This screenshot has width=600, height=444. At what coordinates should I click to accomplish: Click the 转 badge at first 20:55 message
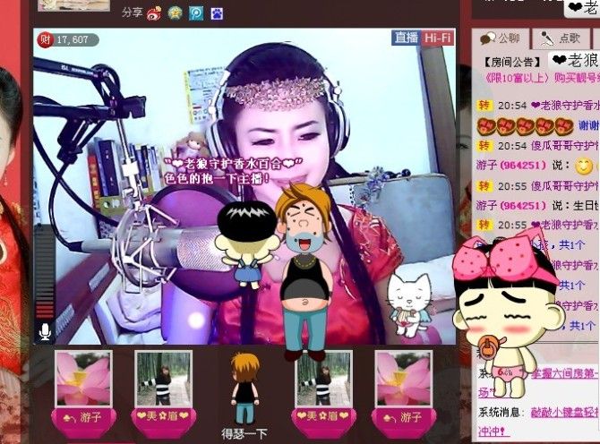[484, 186]
